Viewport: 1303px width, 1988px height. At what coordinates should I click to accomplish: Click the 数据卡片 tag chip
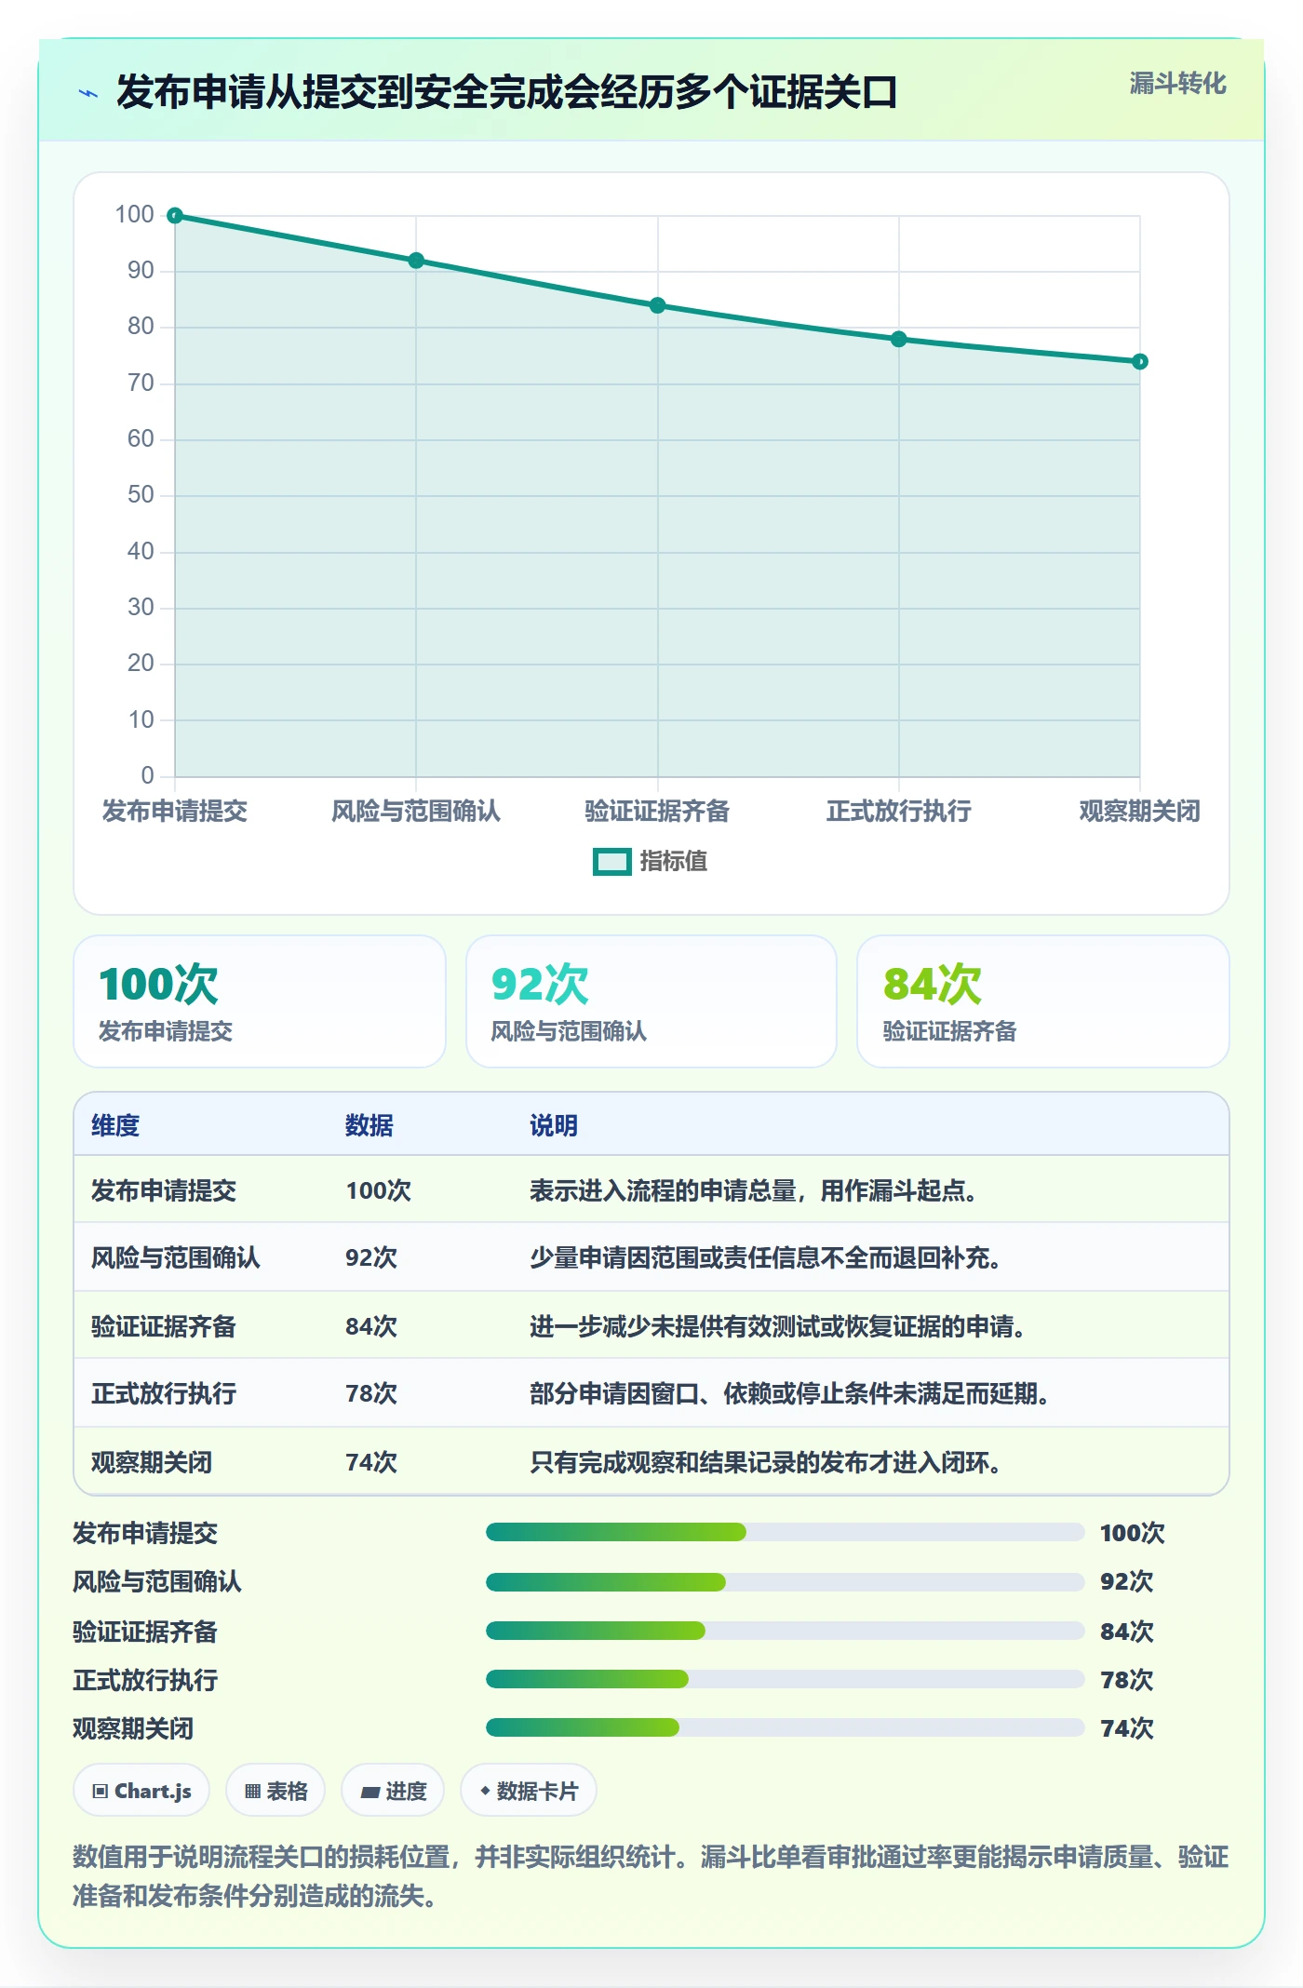pyautogui.click(x=529, y=1791)
